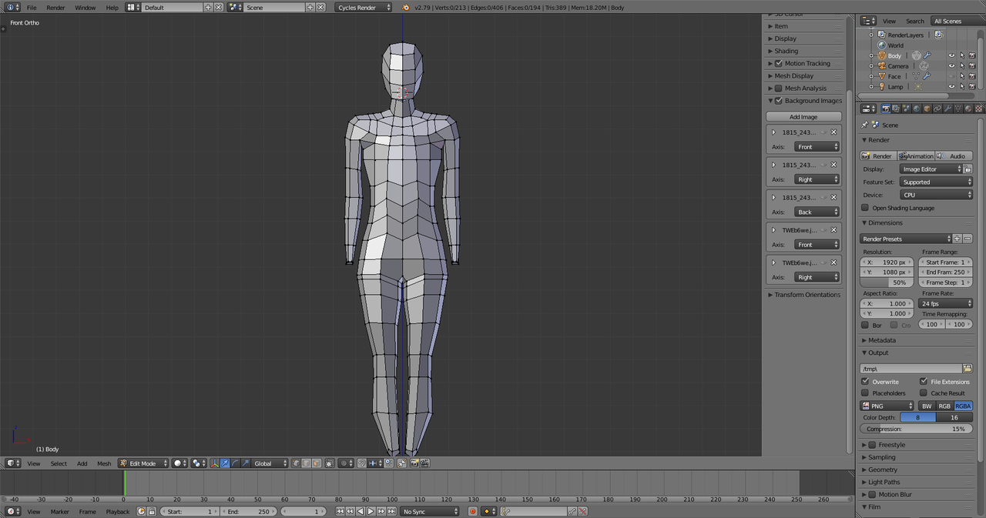
Task: Select face select mode icon
Action: pyautogui.click(x=317, y=463)
